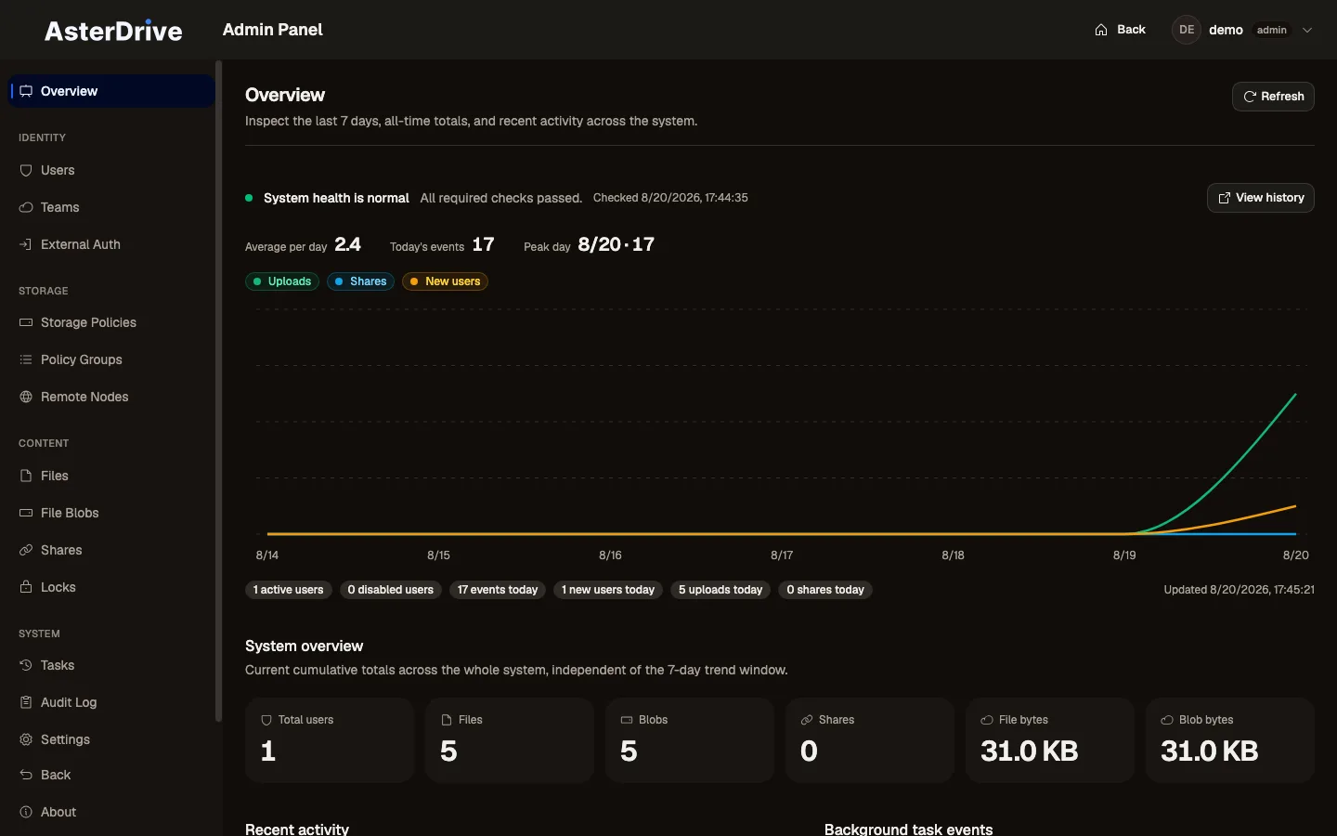Click the File bytes 31.0 KB value
Image resolution: width=1337 pixels, height=836 pixels.
(x=1030, y=751)
